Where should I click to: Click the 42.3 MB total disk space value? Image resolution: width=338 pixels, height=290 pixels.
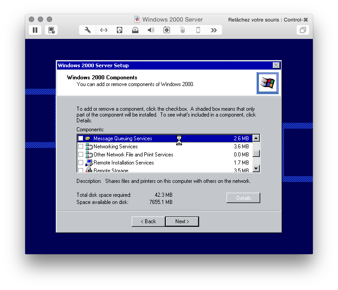164,195
